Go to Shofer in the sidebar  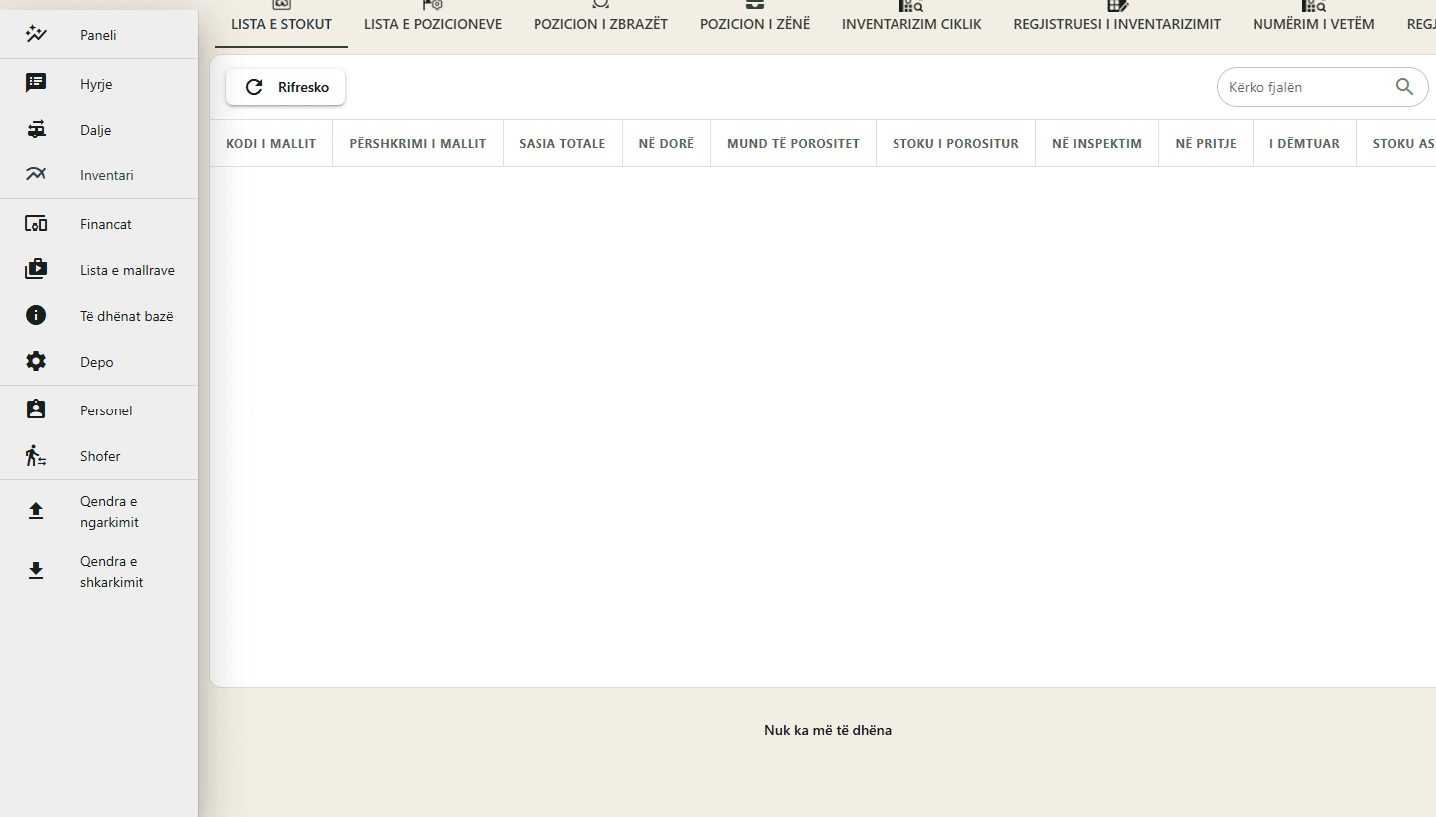[x=100, y=455]
